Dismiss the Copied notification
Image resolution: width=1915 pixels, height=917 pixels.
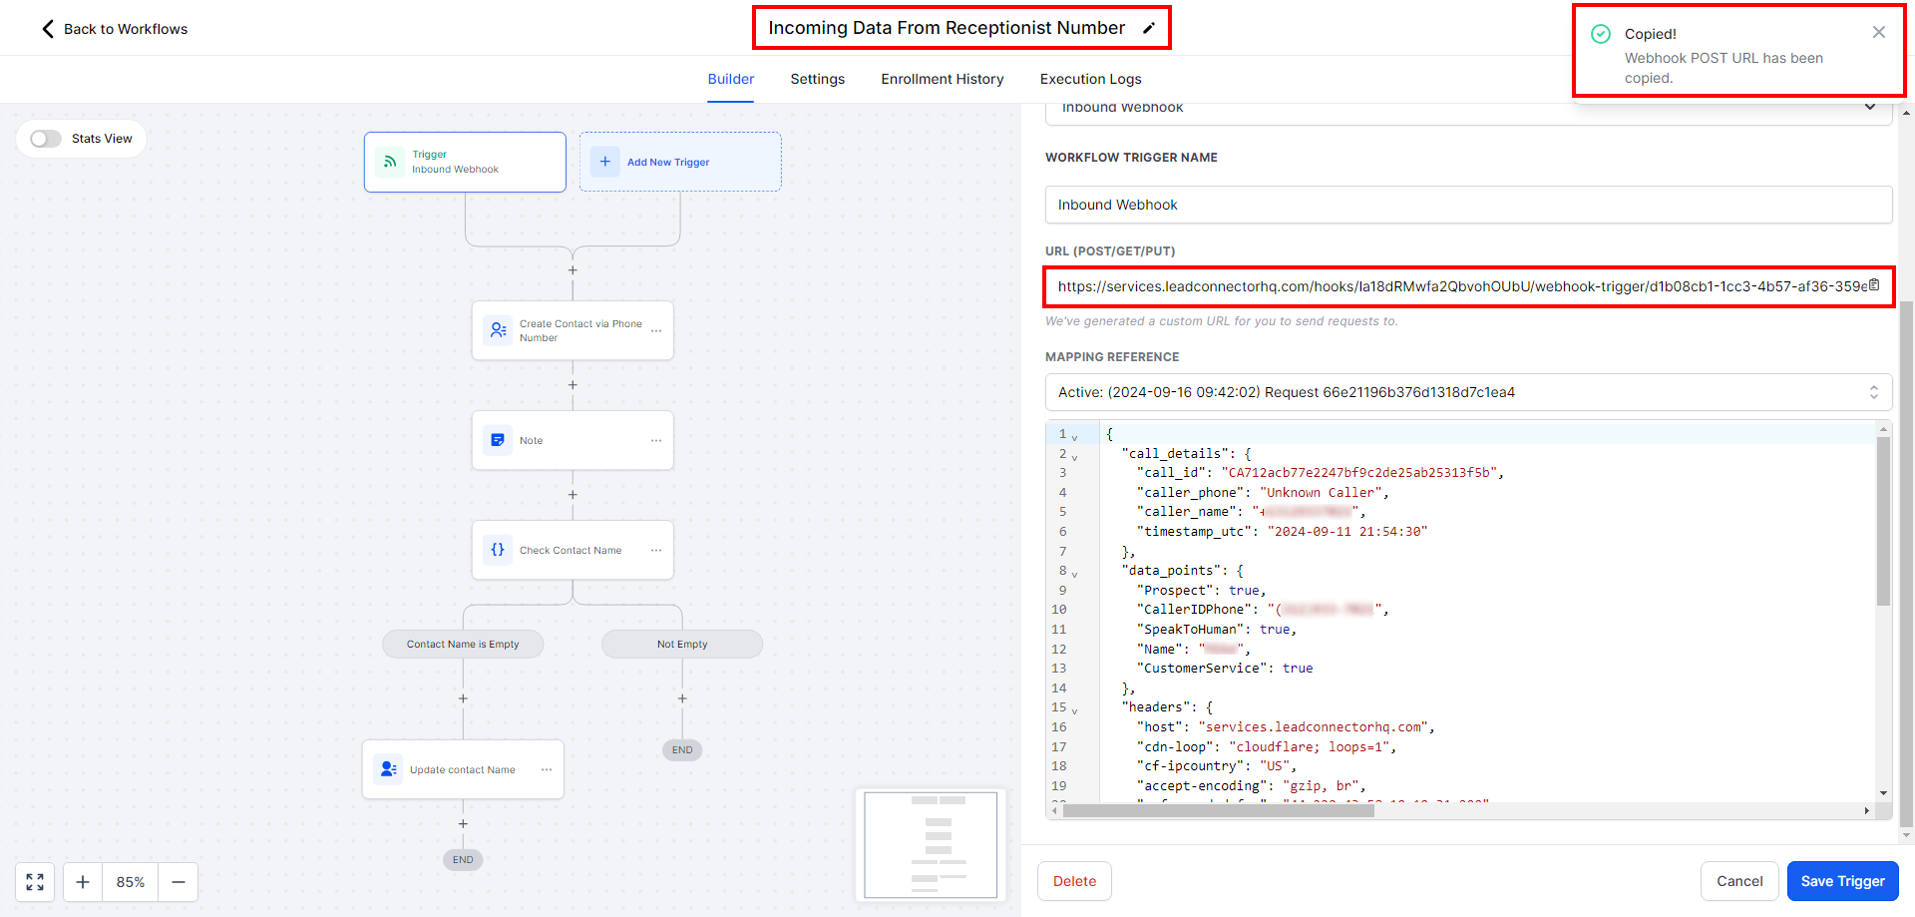click(x=1879, y=32)
